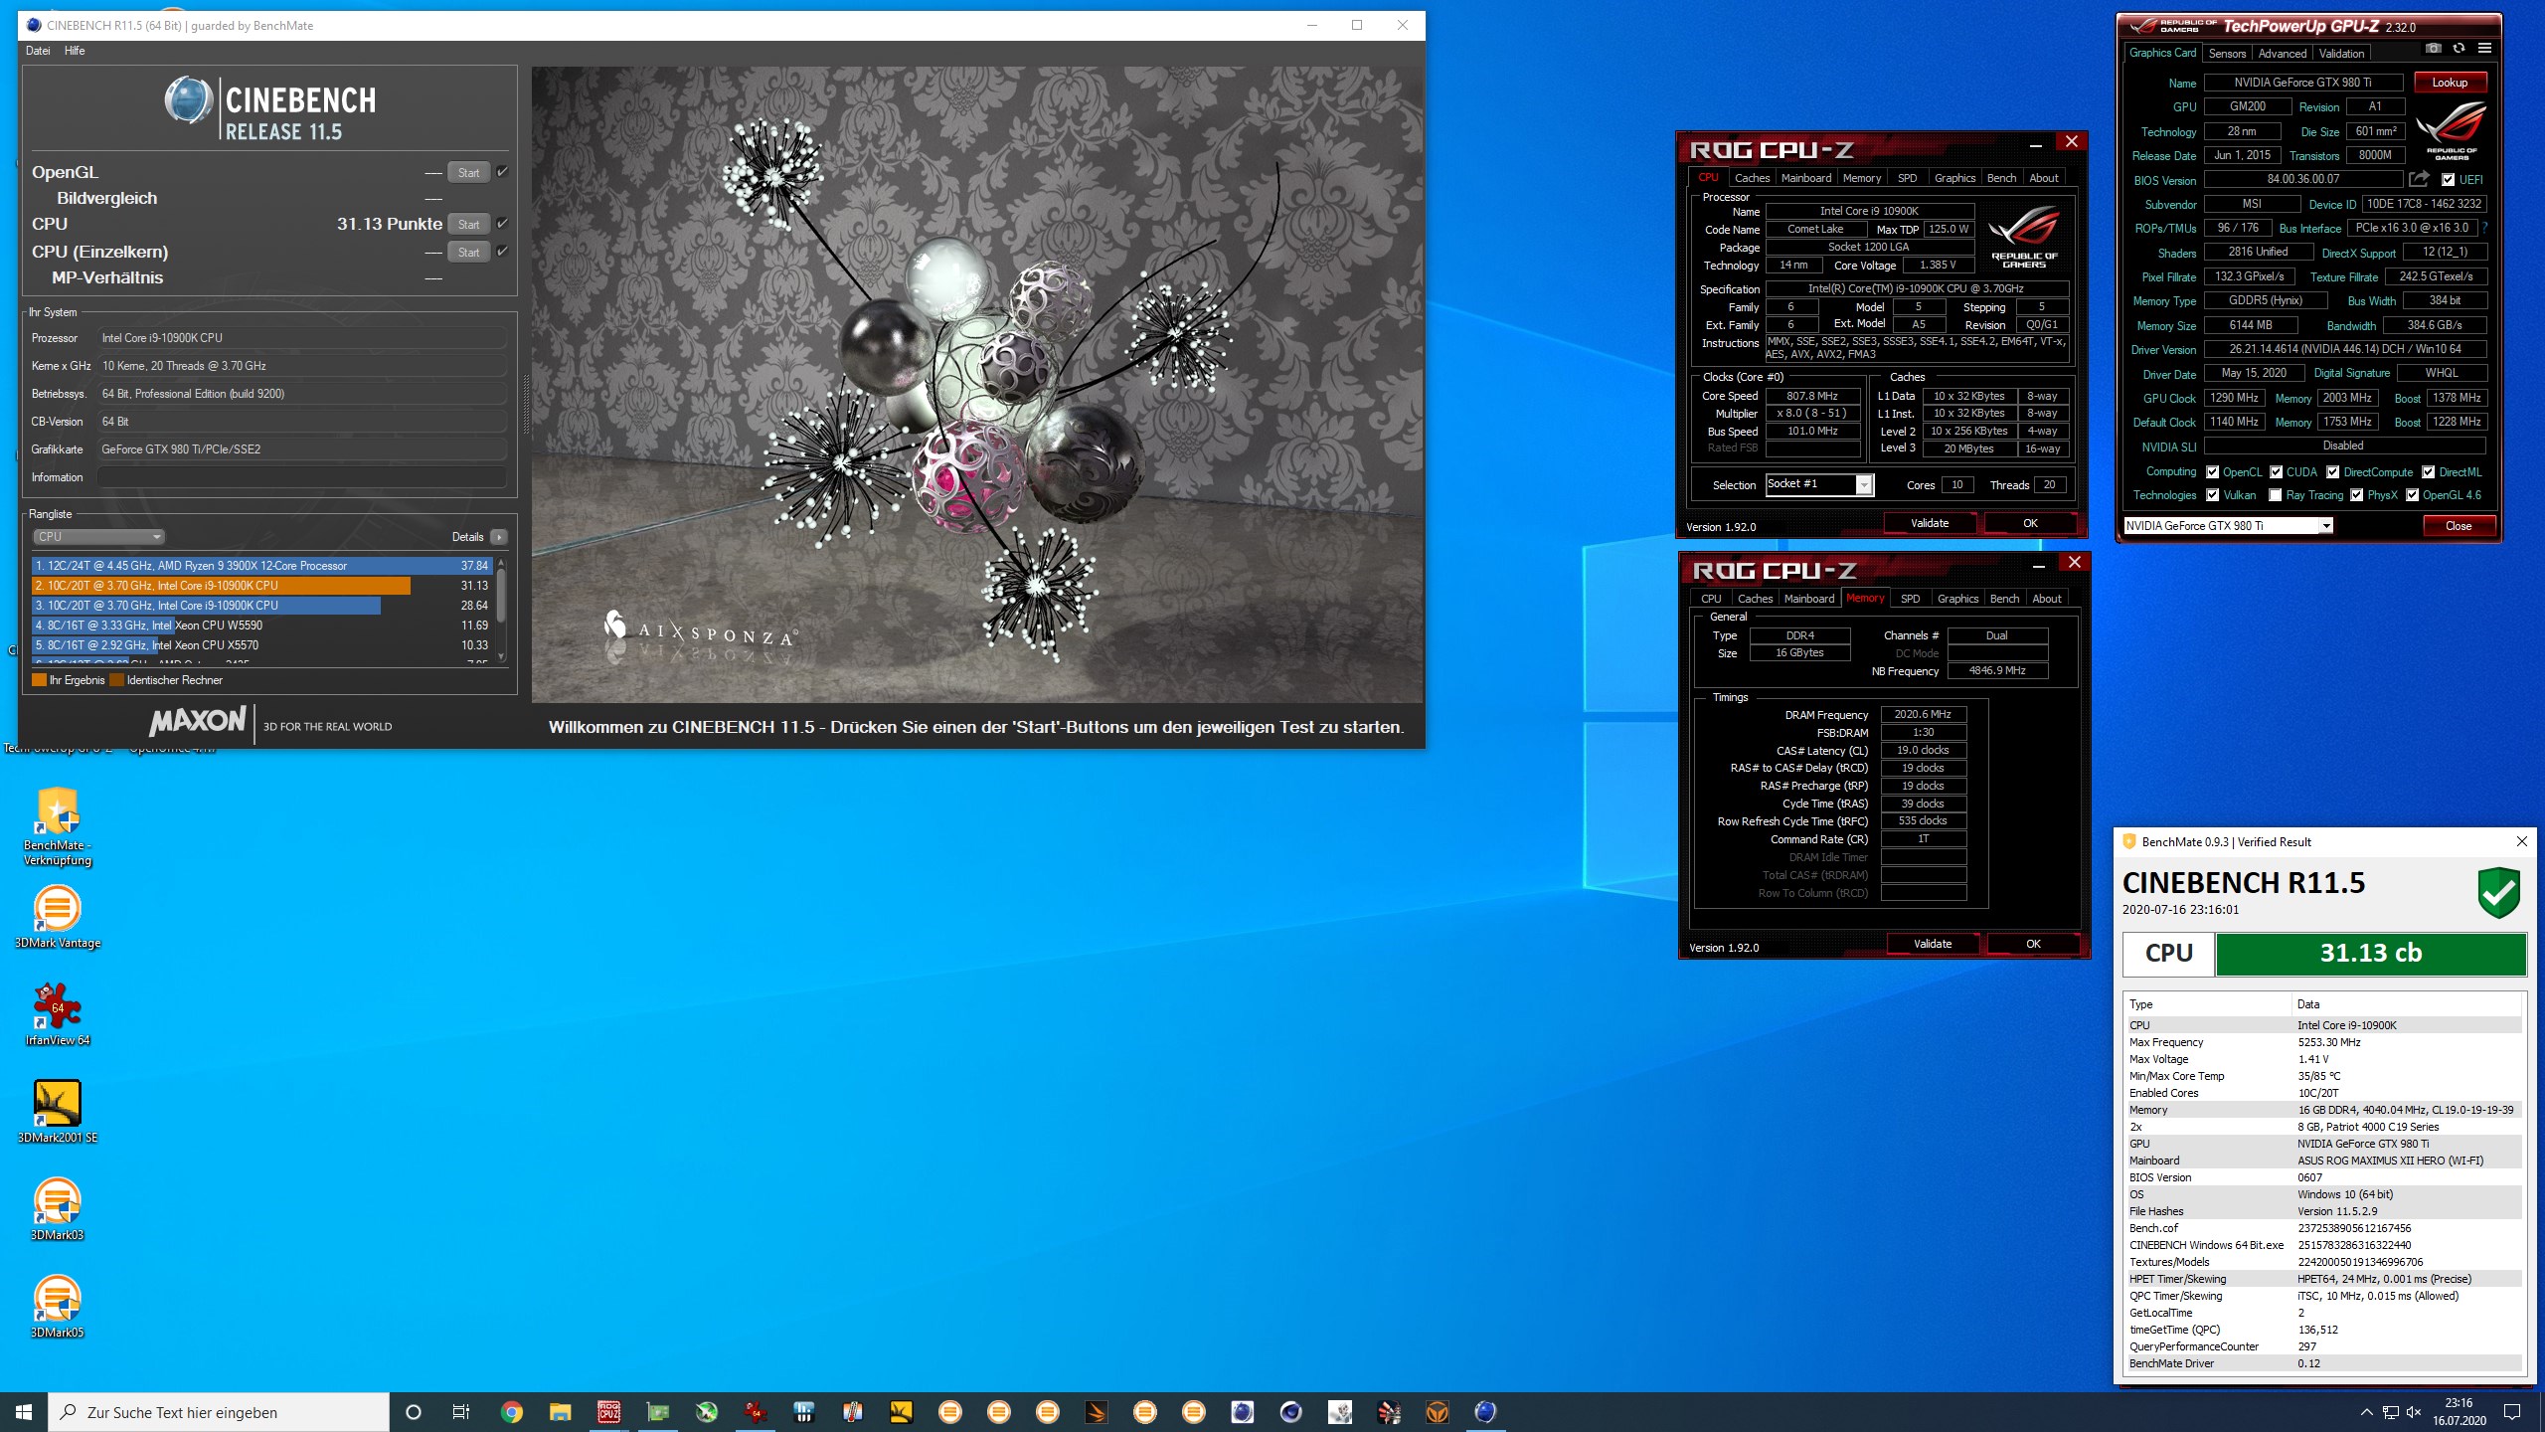Expand the Details arrow in Rangliste
This screenshot has height=1432, width=2545.
(x=499, y=536)
